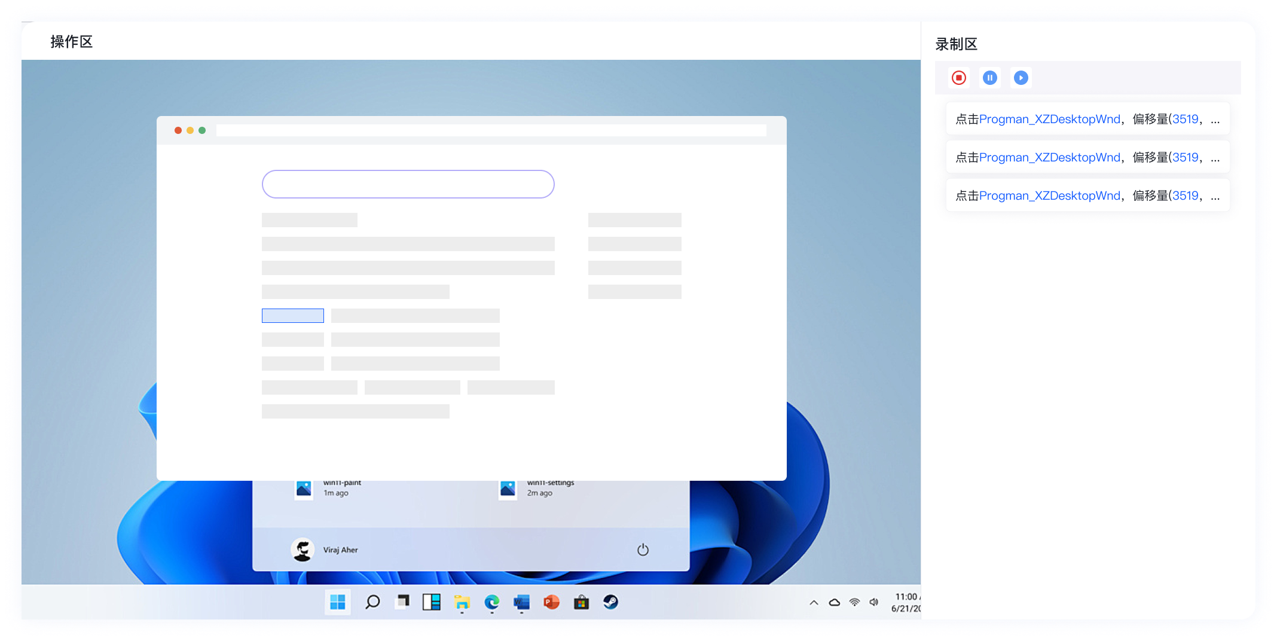This screenshot has width=1277, height=641.
Task: Open the Widgets panel icon
Action: 432,602
